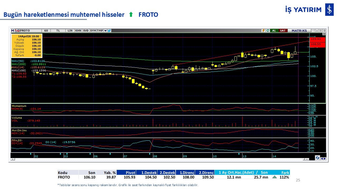Expand the white triangle menu near MATRIKS
Image resolution: width=337 pixels, height=189 pixels.
pos(313,31)
